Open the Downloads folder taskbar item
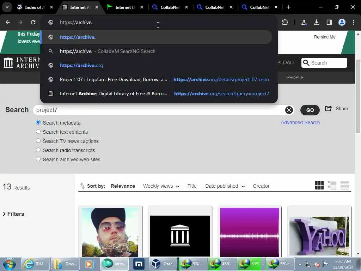Screen dimensions: 361x271 click(65, 264)
